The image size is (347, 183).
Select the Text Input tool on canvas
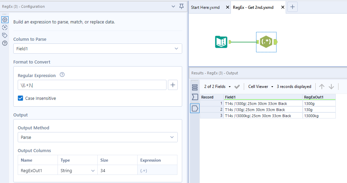coord(221,42)
